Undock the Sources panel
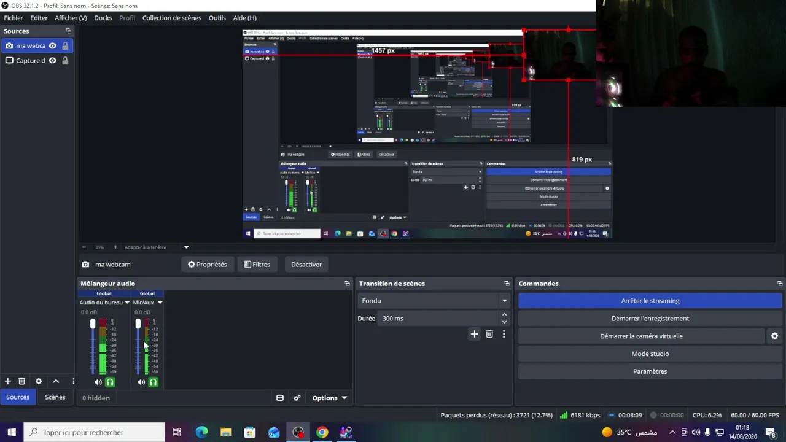The height and width of the screenshot is (442, 786). pos(68,31)
